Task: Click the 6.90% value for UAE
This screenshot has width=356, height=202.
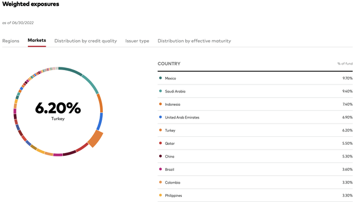Action: tap(347, 117)
